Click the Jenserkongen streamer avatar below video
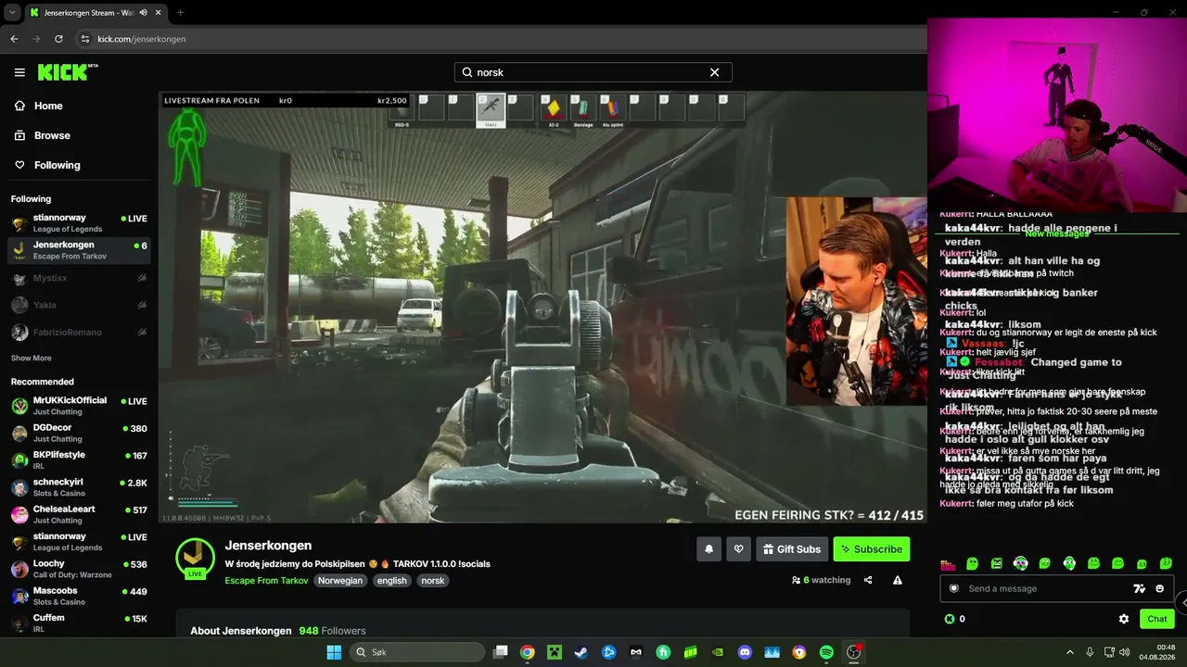Viewport: 1187px width, 667px height. [x=195, y=557]
